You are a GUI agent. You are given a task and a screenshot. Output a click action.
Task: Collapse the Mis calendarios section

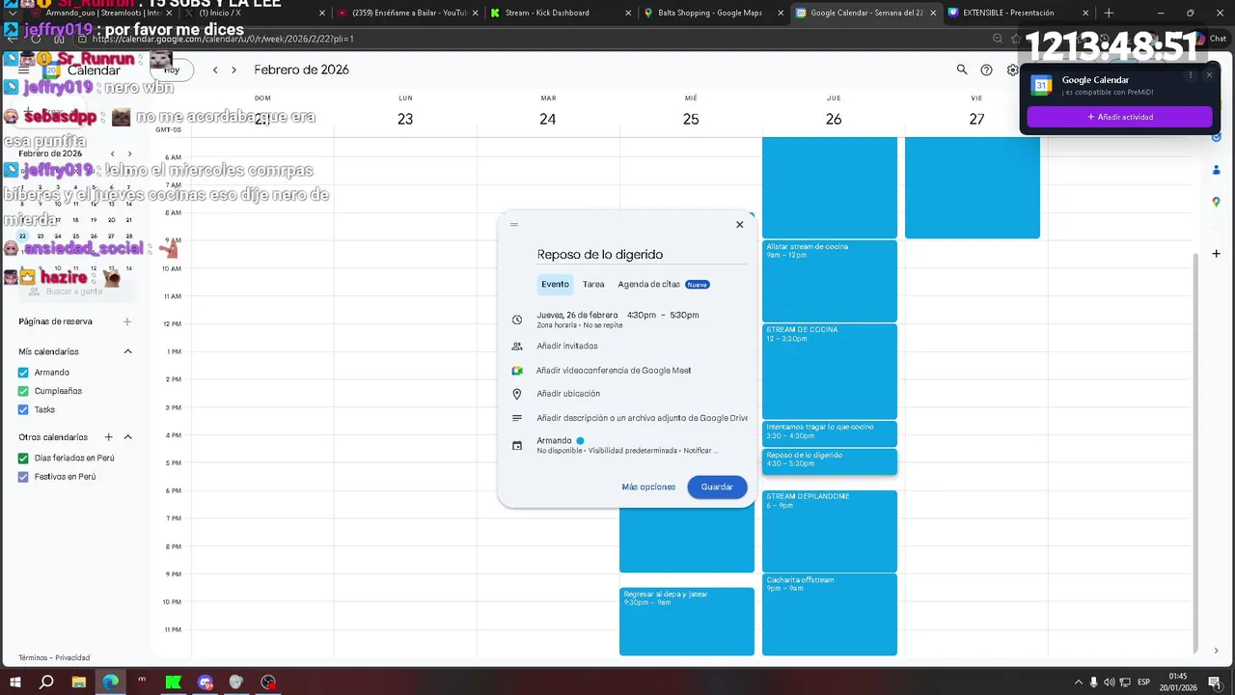(x=127, y=351)
